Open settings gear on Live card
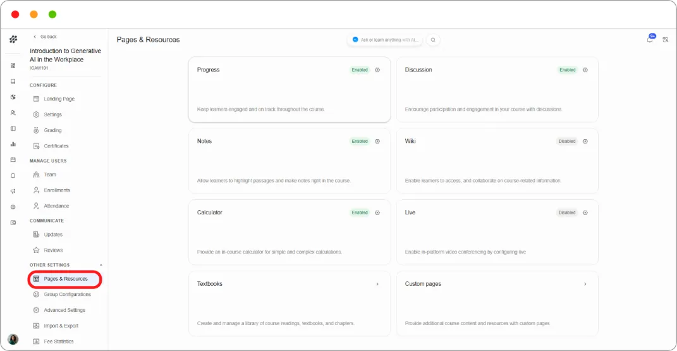 click(x=585, y=212)
